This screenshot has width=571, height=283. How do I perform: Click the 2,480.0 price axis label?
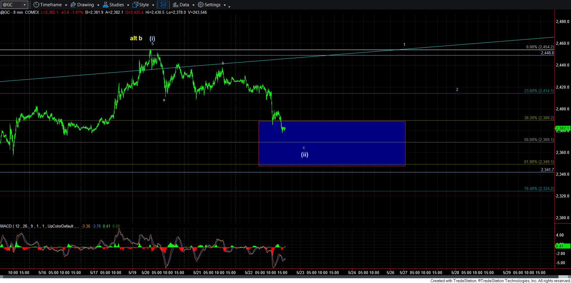[x=563, y=22]
